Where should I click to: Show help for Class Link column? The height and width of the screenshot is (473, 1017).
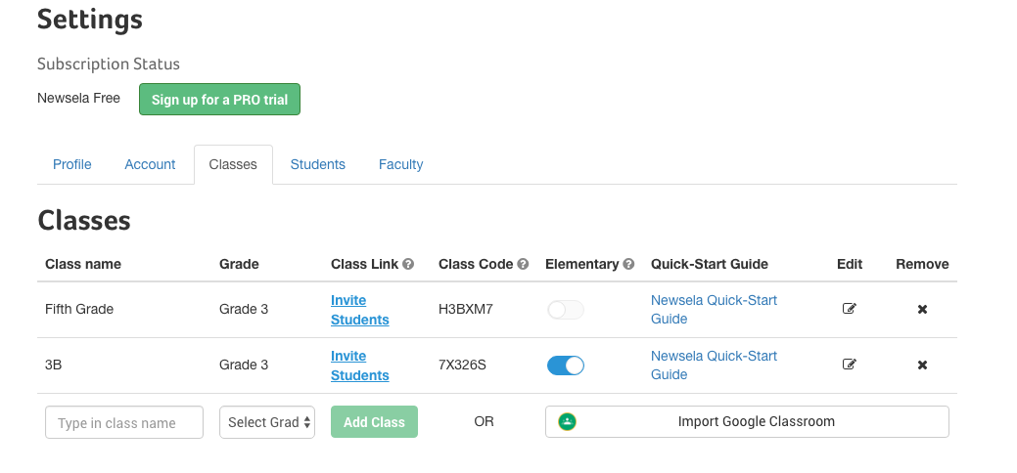click(x=408, y=265)
